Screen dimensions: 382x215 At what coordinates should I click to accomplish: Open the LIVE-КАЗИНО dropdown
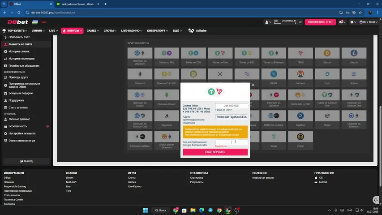(132, 31)
